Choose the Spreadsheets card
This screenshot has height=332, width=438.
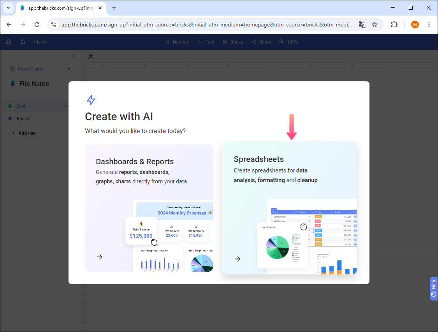pos(289,208)
